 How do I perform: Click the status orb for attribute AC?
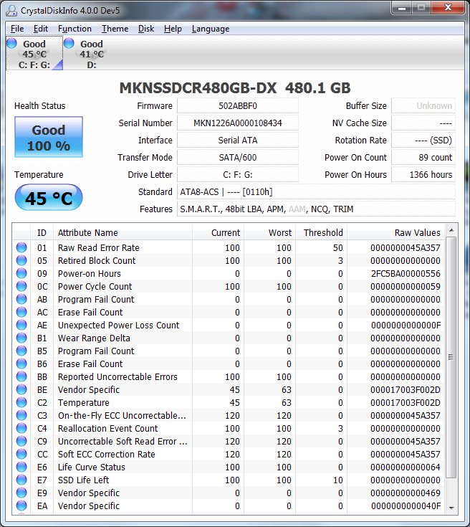[x=21, y=312]
